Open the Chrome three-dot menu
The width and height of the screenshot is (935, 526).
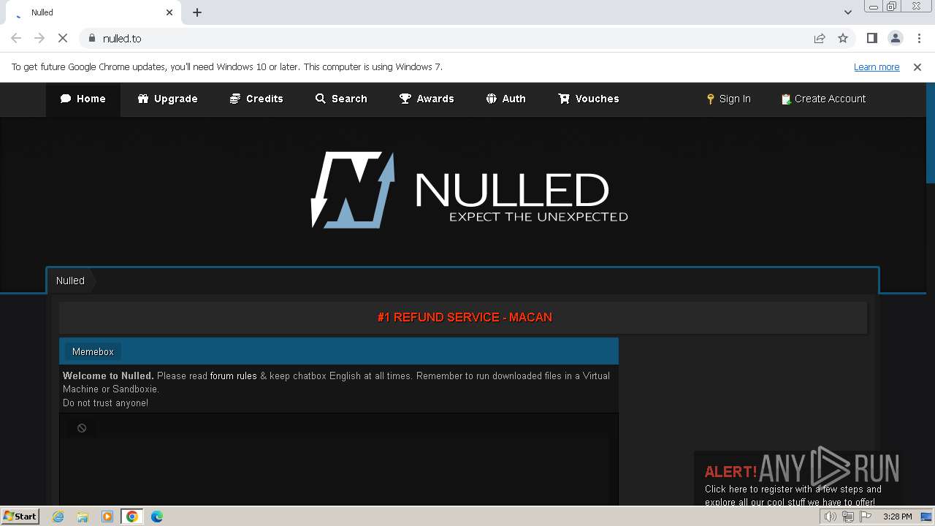(919, 38)
